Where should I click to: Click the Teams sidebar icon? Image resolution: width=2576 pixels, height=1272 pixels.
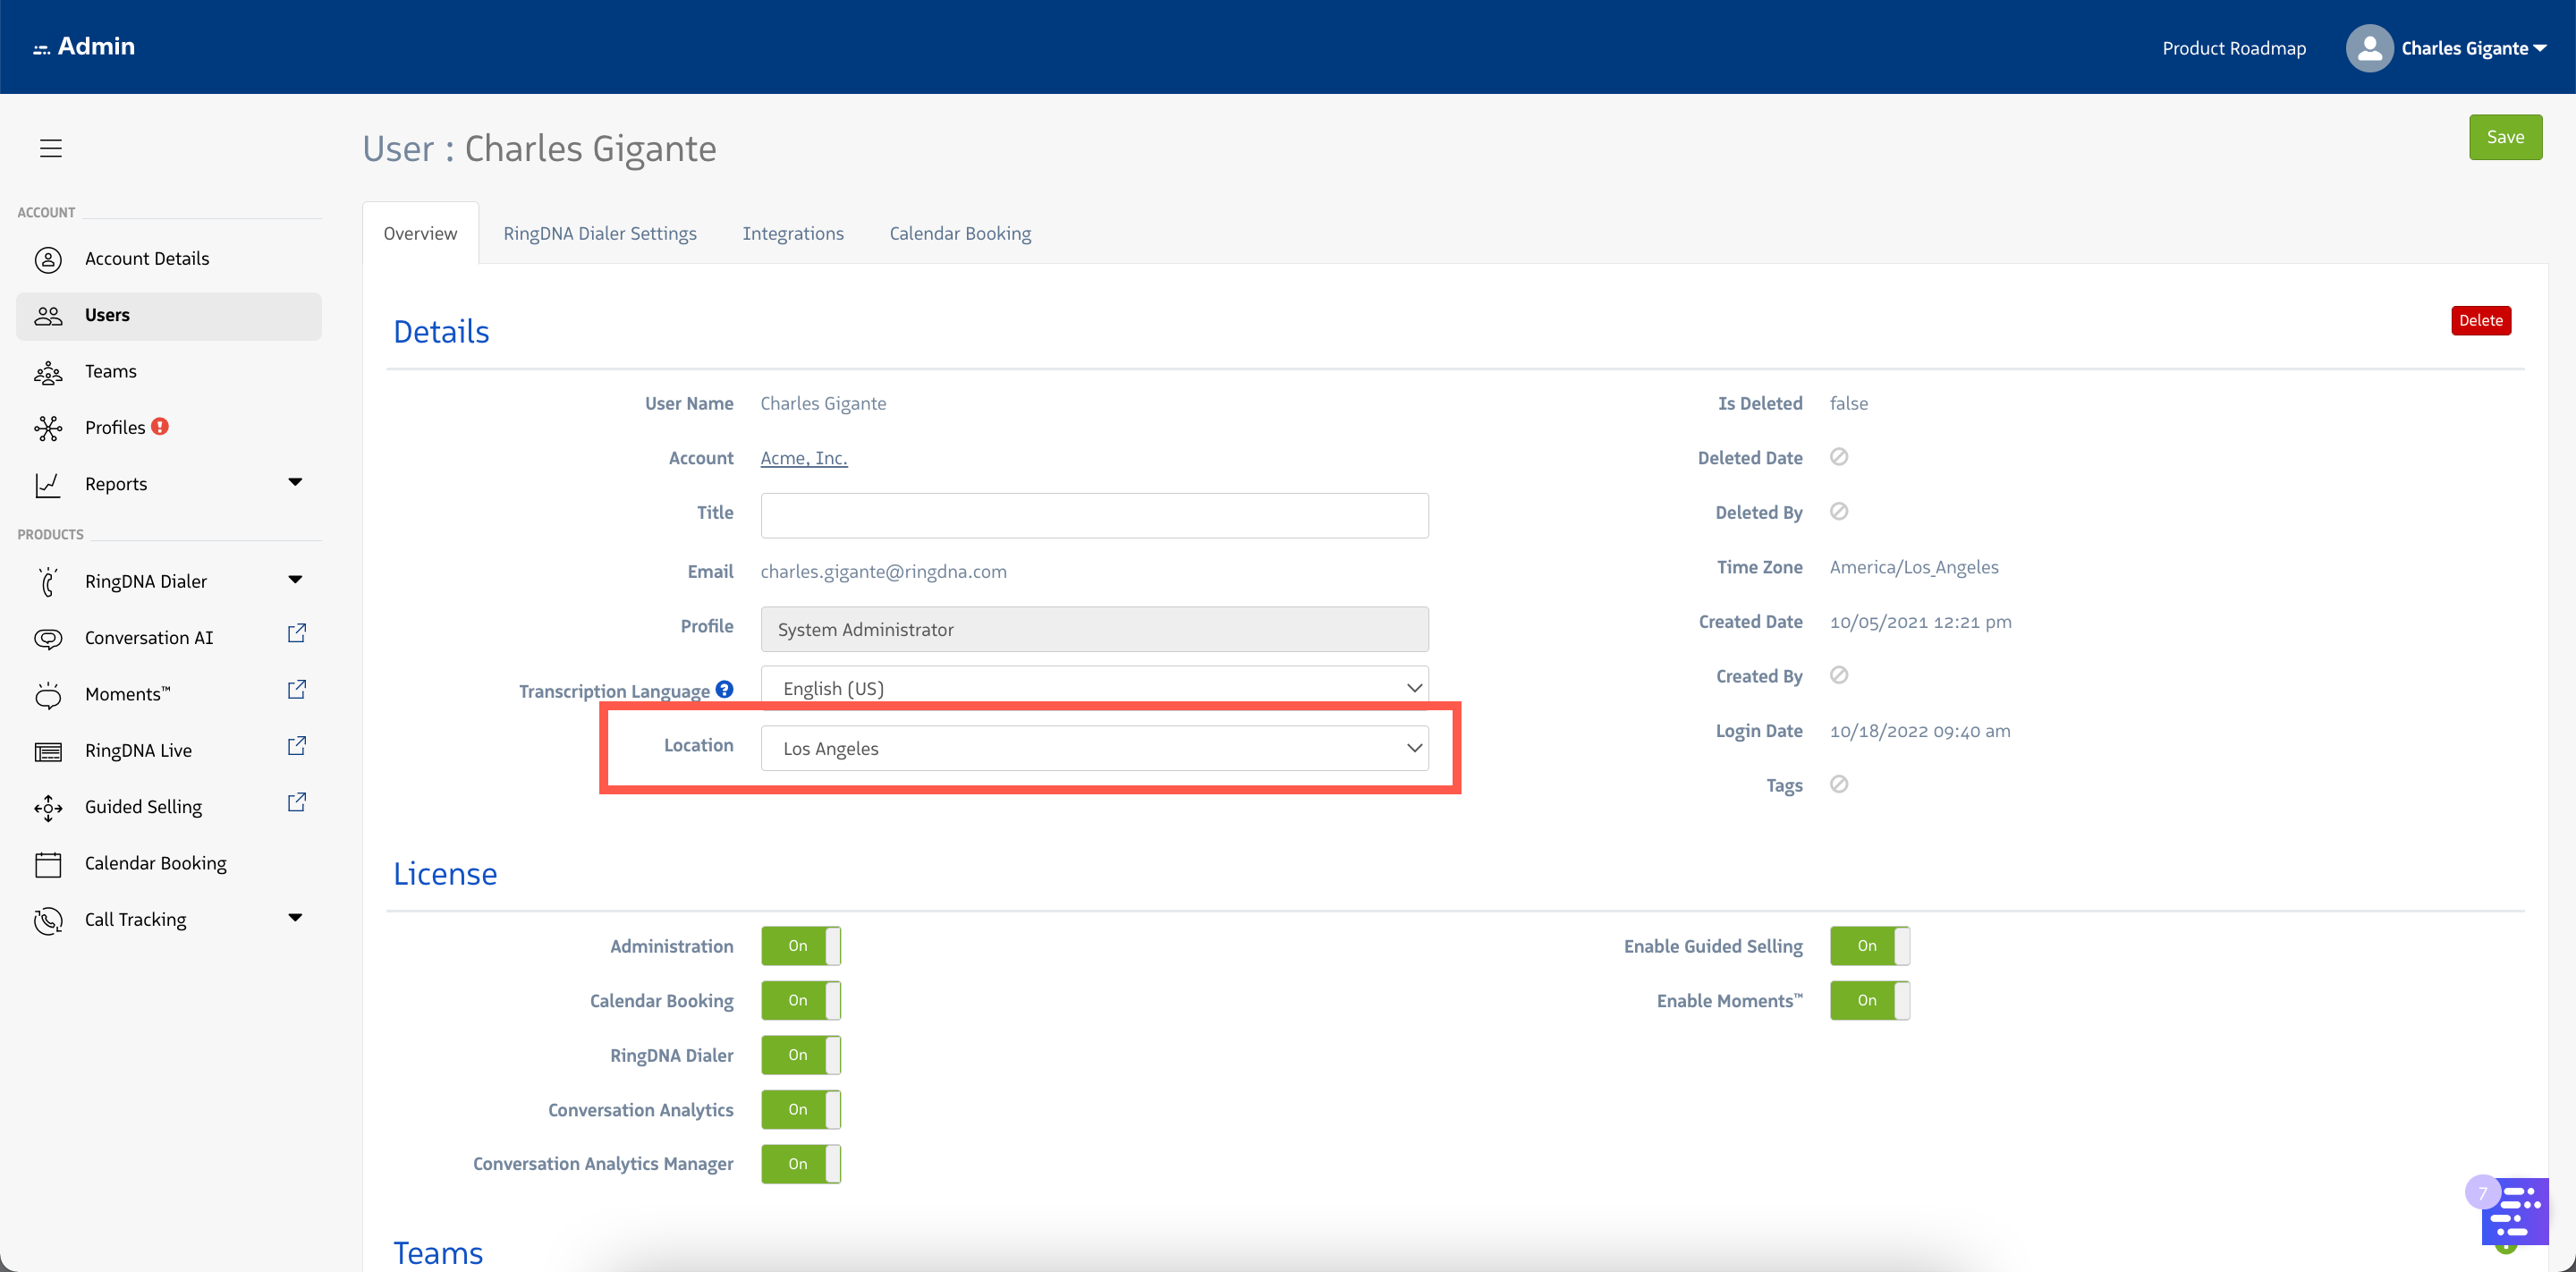(x=48, y=372)
